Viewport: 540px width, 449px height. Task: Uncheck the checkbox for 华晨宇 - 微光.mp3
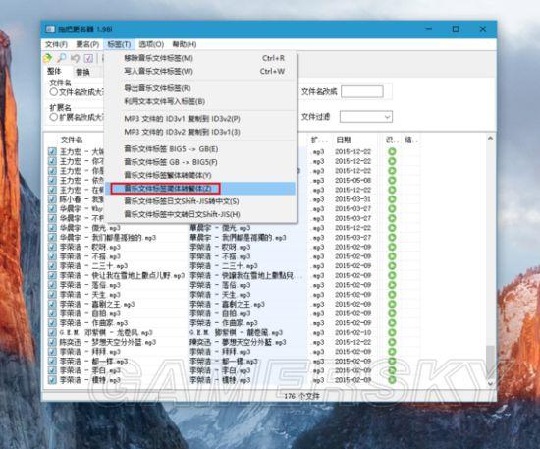pyautogui.click(x=52, y=228)
